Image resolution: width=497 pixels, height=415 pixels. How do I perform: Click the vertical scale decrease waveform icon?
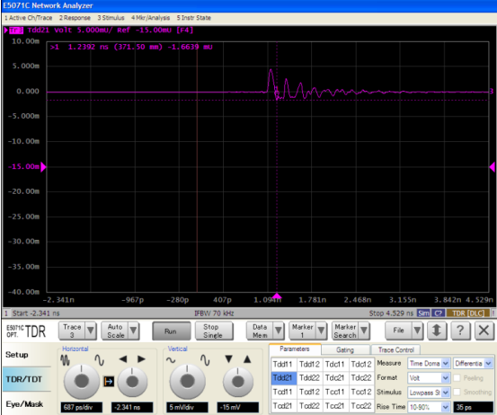(171, 360)
